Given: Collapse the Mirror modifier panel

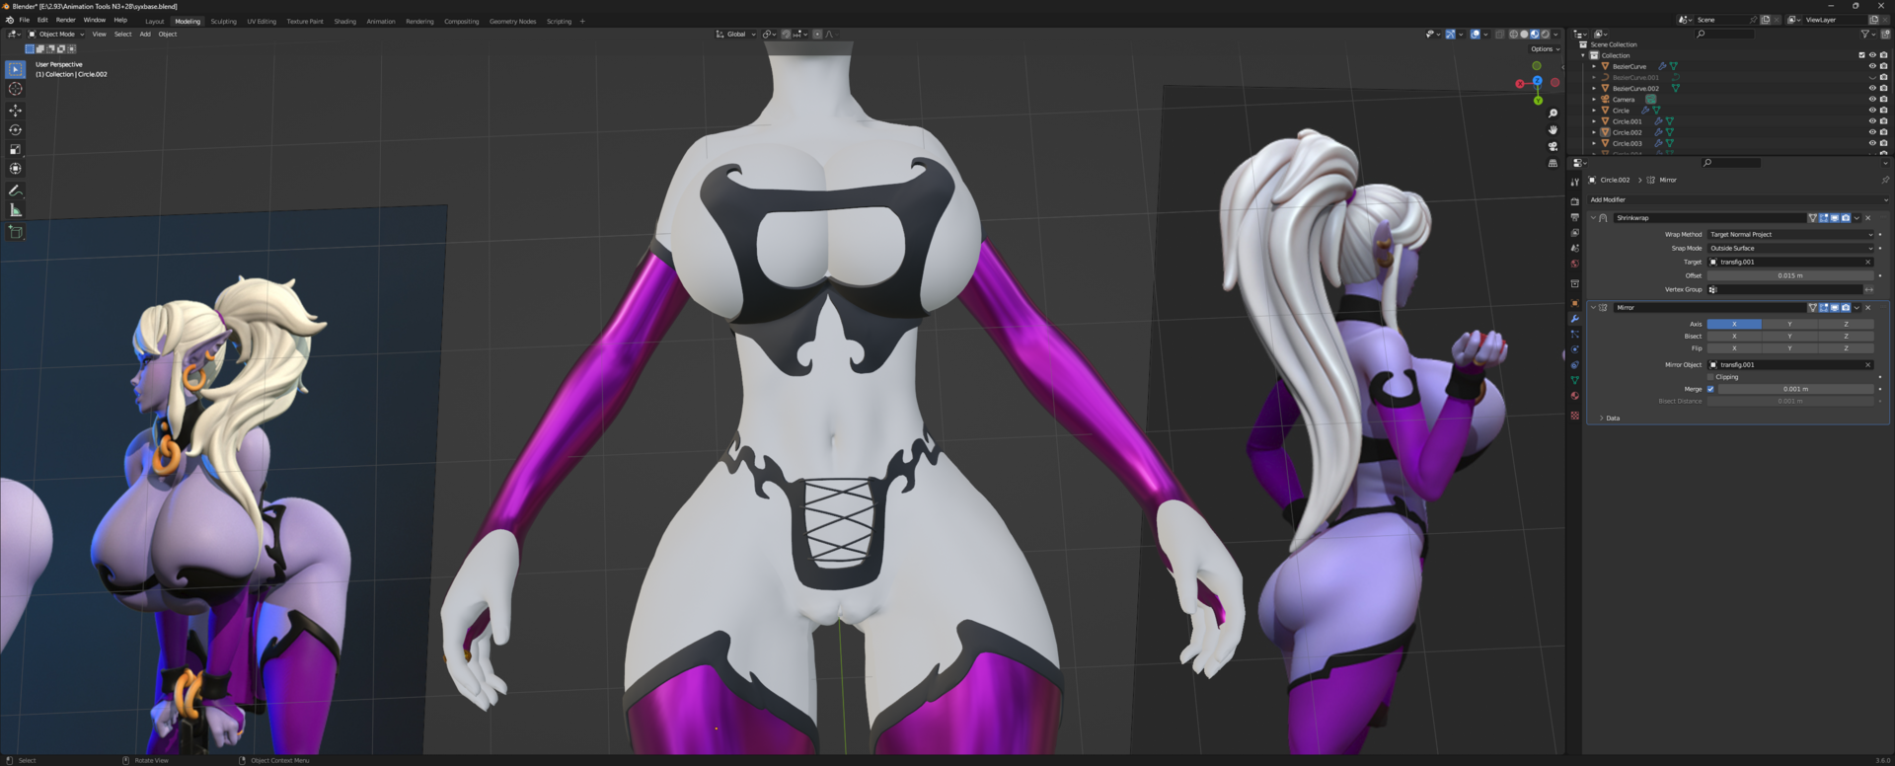Looking at the screenshot, I should click(1593, 308).
